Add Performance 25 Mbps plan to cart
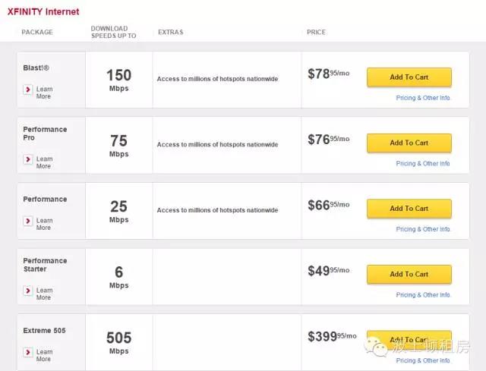The width and height of the screenshot is (486, 371). pos(409,209)
